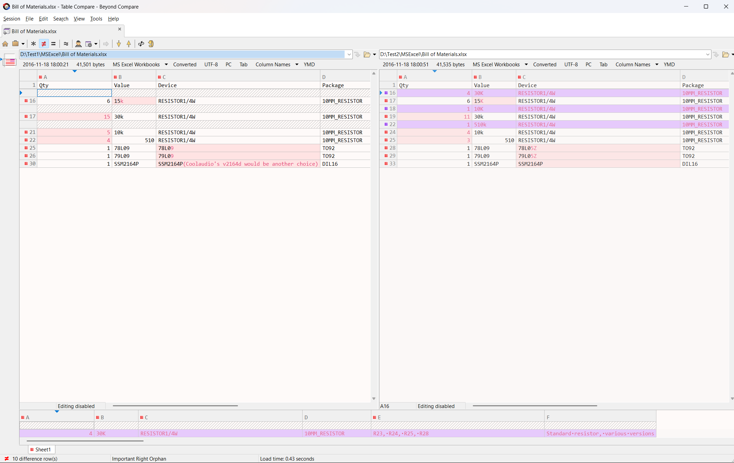The height and width of the screenshot is (463, 734).
Task: Select right row 28 device 78L05Z cell
Action: 598,148
